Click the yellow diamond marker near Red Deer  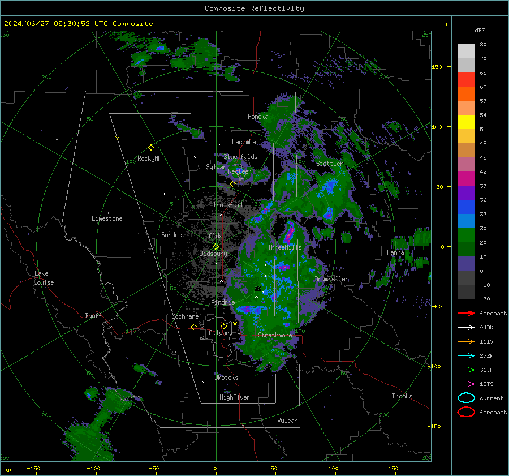pos(232,184)
